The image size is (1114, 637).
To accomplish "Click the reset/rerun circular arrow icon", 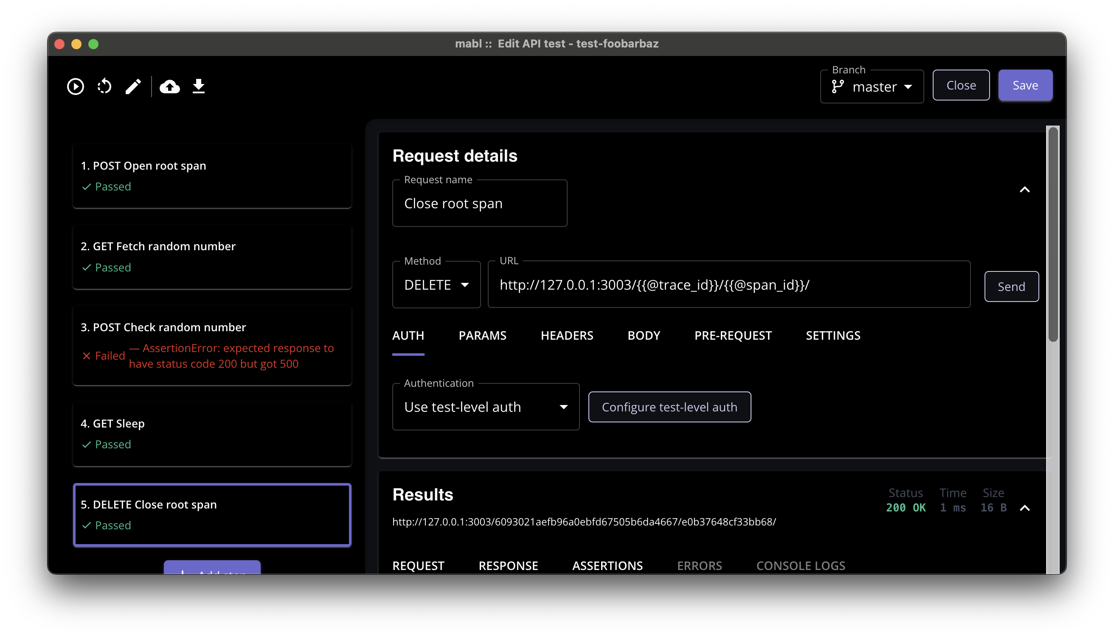I will pyautogui.click(x=104, y=86).
